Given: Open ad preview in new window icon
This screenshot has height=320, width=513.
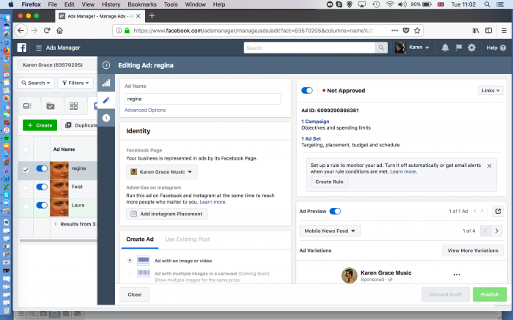Looking at the screenshot, I should tap(498, 211).
